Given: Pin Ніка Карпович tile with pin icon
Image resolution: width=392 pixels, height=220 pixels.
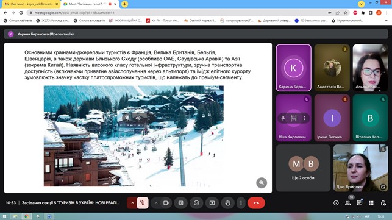Looking at the screenshot, I should (283, 118).
